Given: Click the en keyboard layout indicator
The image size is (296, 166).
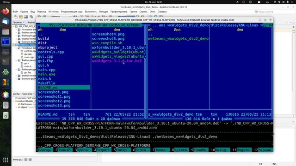Looking at the screenshot, I should click(x=267, y=2).
